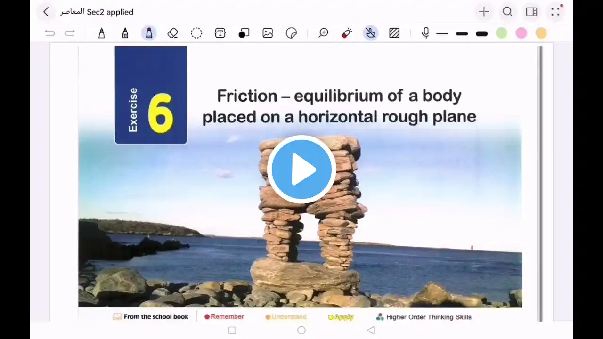Choose the medium stroke thickness

pos(462,34)
